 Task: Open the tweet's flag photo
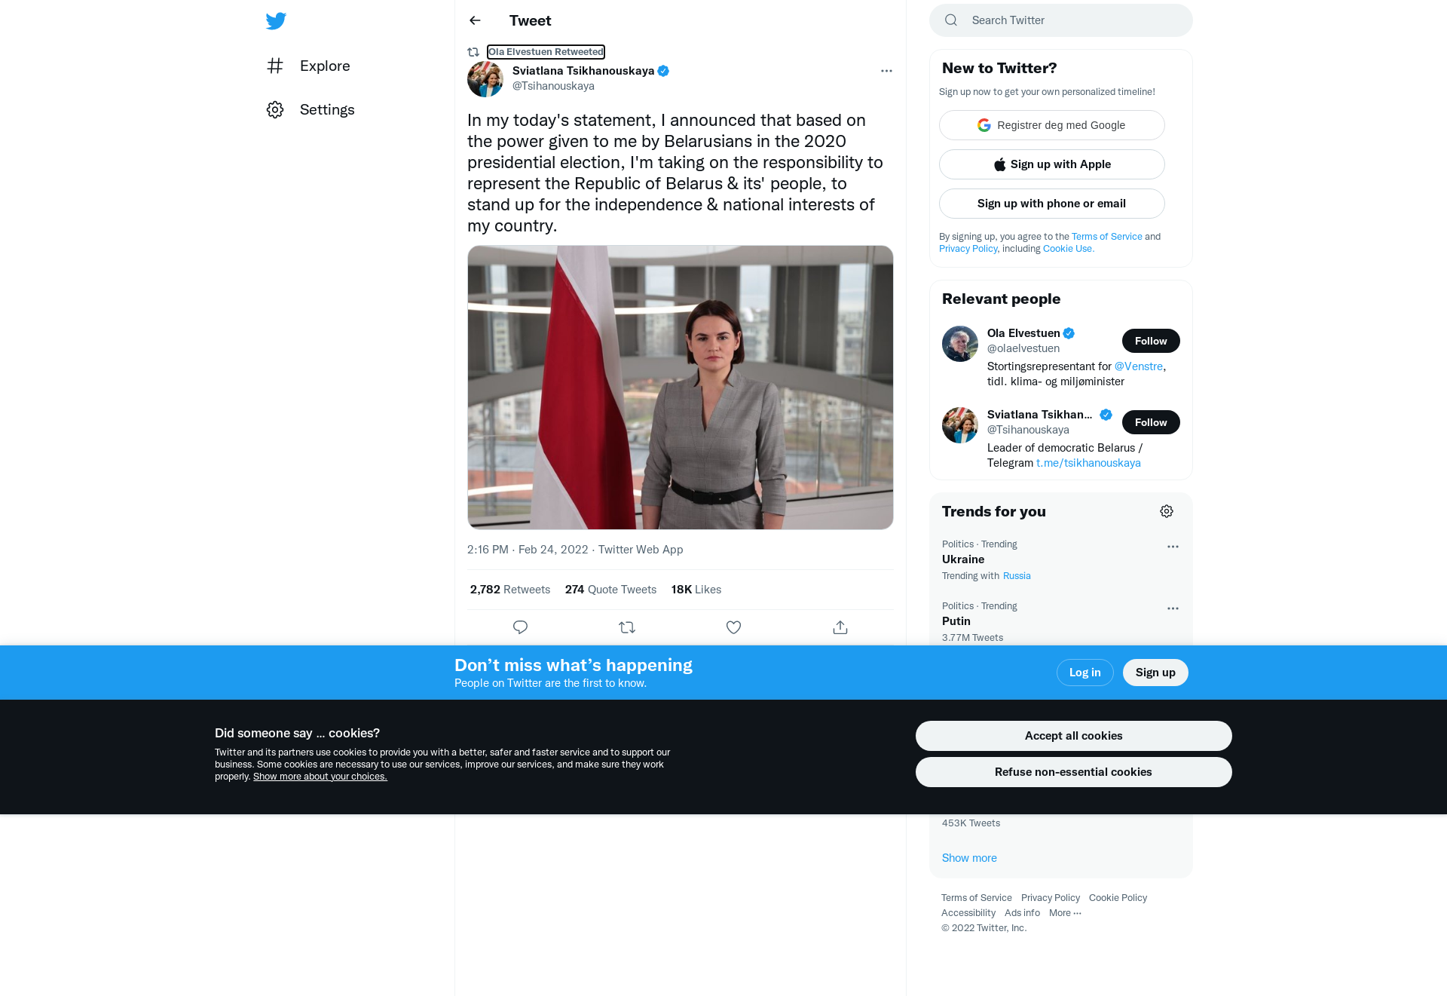pyautogui.click(x=680, y=387)
